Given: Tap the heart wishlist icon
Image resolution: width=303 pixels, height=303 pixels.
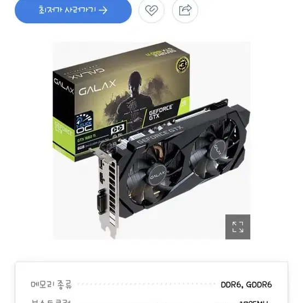Looking at the screenshot, I should click(x=151, y=10).
